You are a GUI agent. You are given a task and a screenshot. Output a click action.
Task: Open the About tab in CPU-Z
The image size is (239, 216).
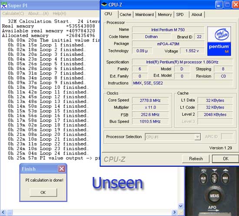point(196,15)
